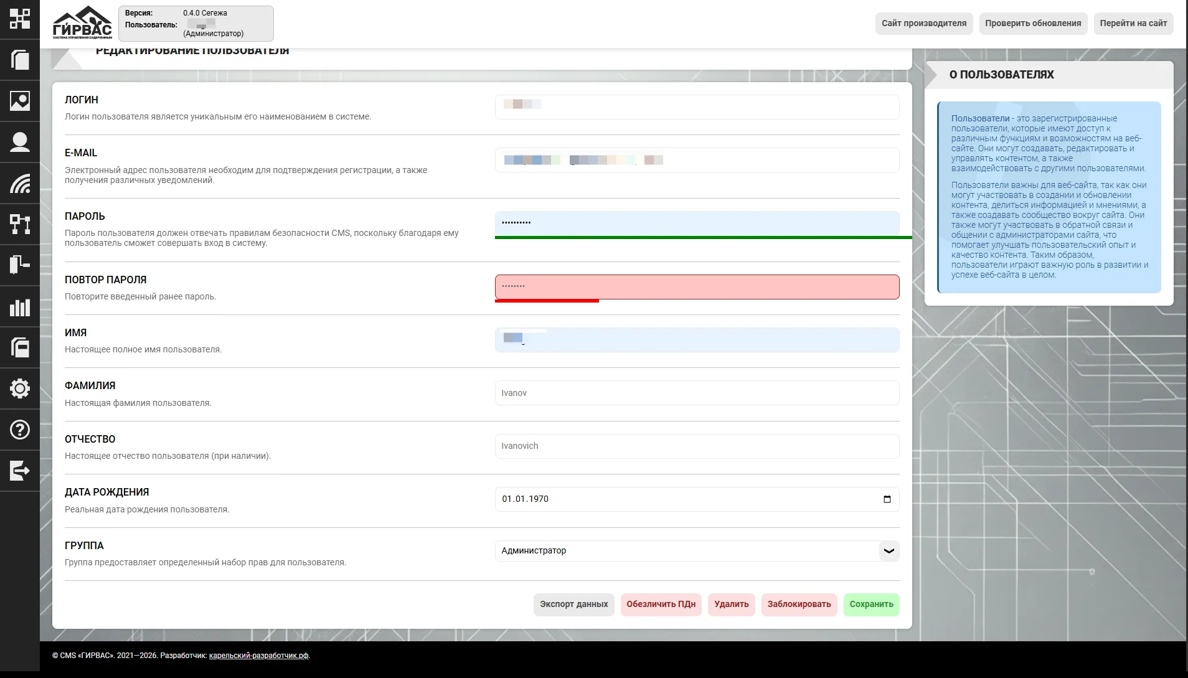This screenshot has width=1188, height=678.
Task: Open the file manager sidebar icon
Action: click(20, 347)
